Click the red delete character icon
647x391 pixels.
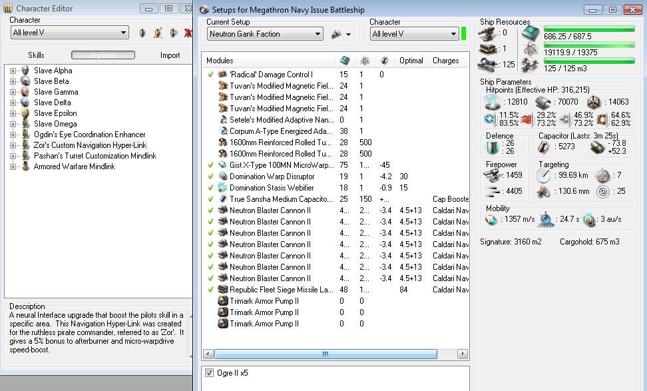coord(188,33)
